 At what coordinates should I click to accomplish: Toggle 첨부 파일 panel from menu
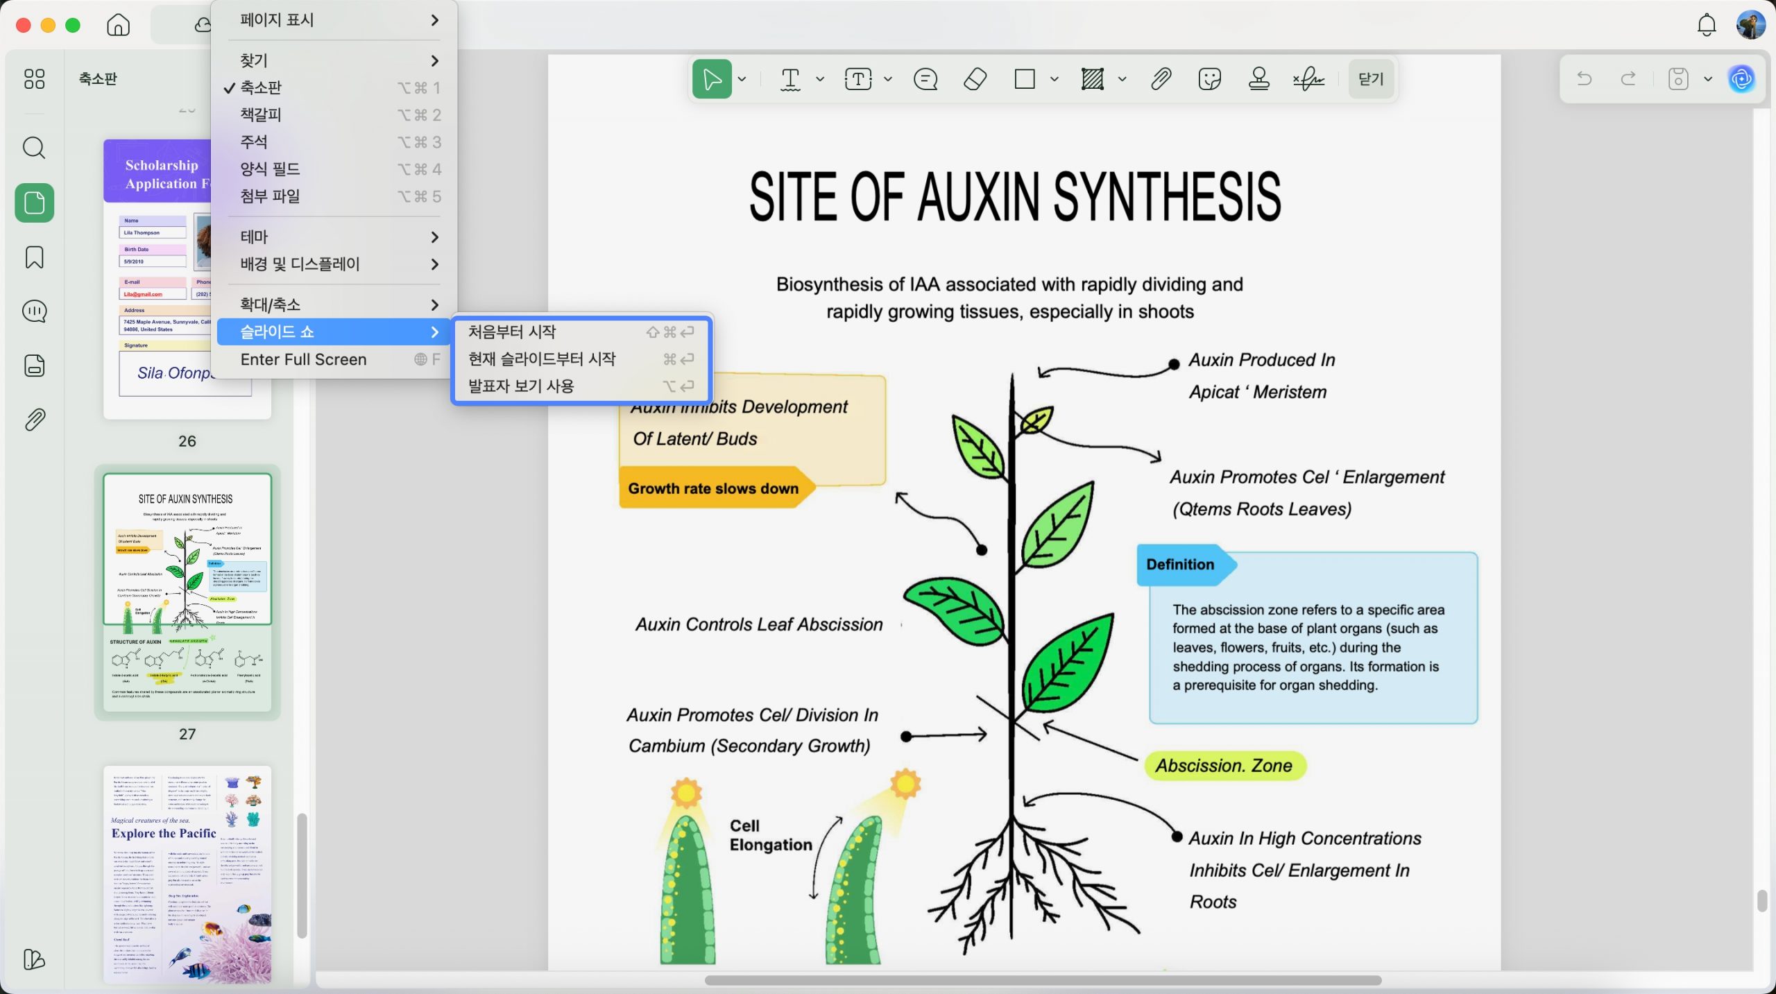[335, 196]
